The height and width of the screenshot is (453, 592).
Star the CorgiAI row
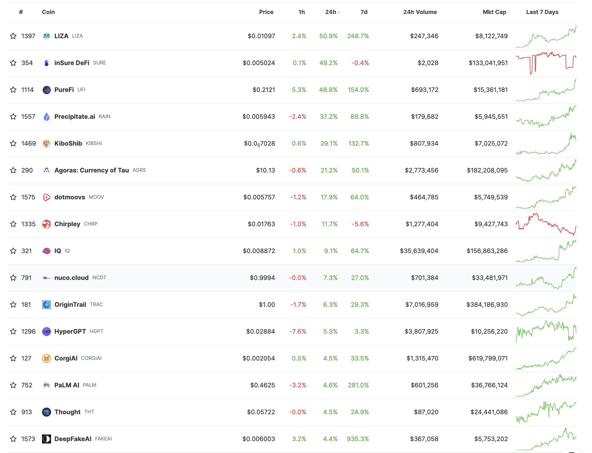[13, 358]
